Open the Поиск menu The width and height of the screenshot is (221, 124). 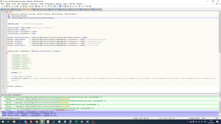pos(14,4)
